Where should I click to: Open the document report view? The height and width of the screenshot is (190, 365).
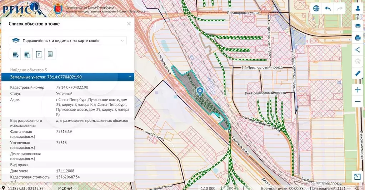pyautogui.click(x=50, y=55)
